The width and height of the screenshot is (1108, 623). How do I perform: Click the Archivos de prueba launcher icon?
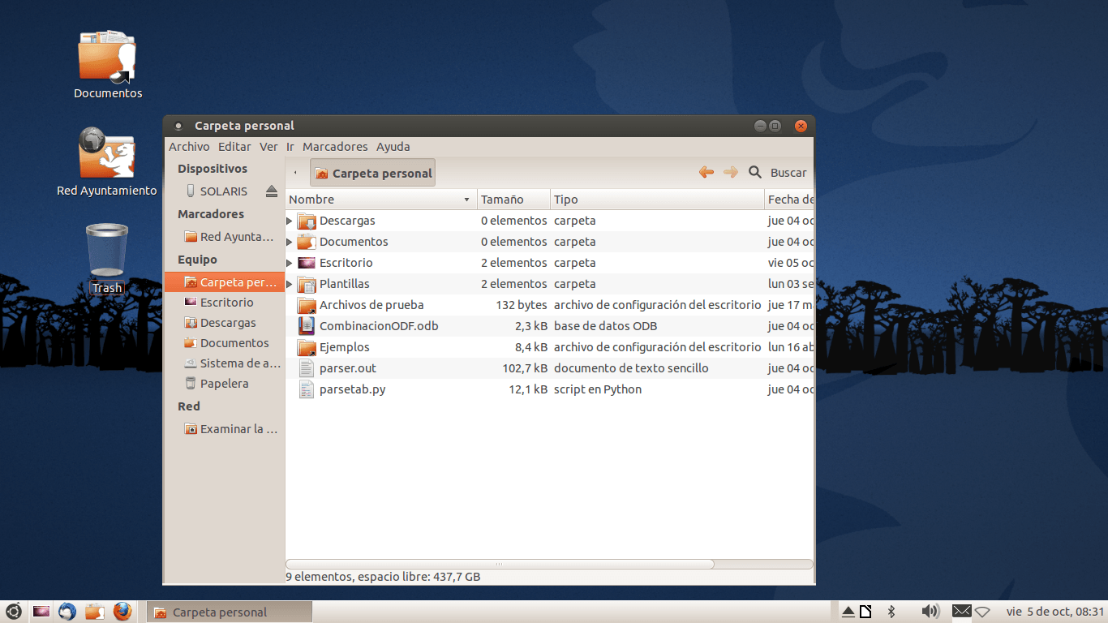pos(306,305)
